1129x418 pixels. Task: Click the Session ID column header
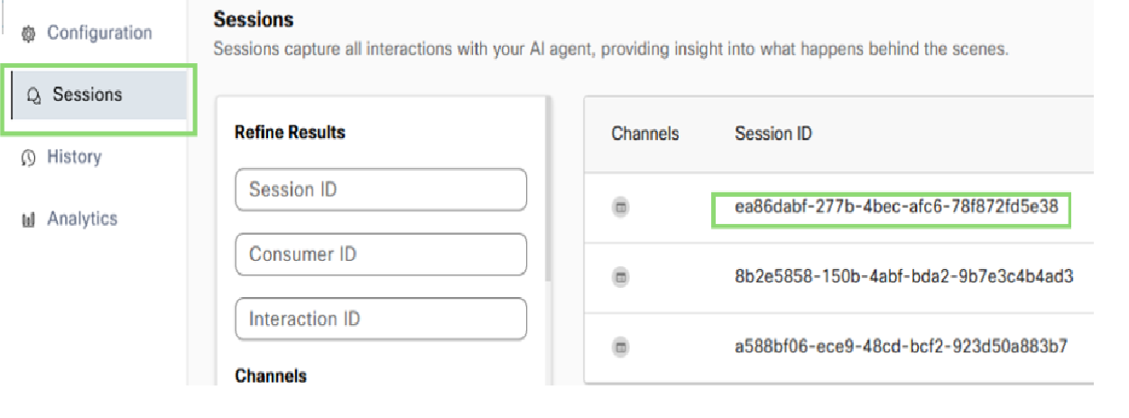tap(773, 134)
